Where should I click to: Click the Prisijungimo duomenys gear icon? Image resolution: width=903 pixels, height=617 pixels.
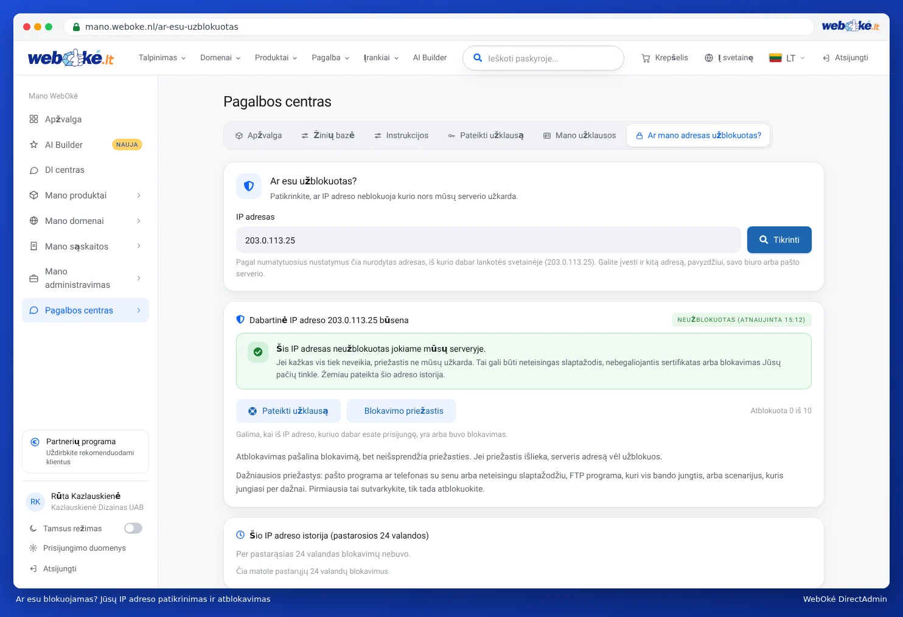coord(33,548)
